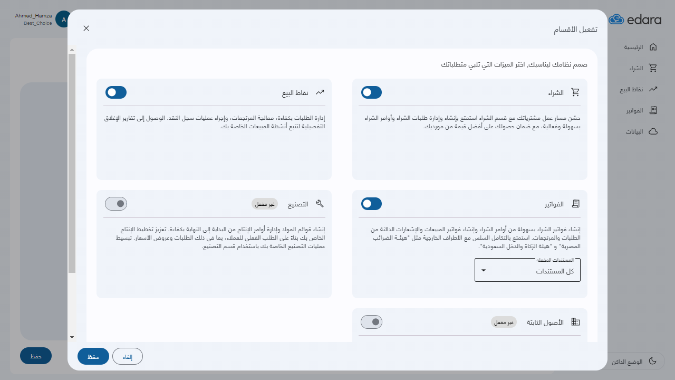Click the Best_Choice company label
Viewport: 675px width, 380px height.
point(38,23)
